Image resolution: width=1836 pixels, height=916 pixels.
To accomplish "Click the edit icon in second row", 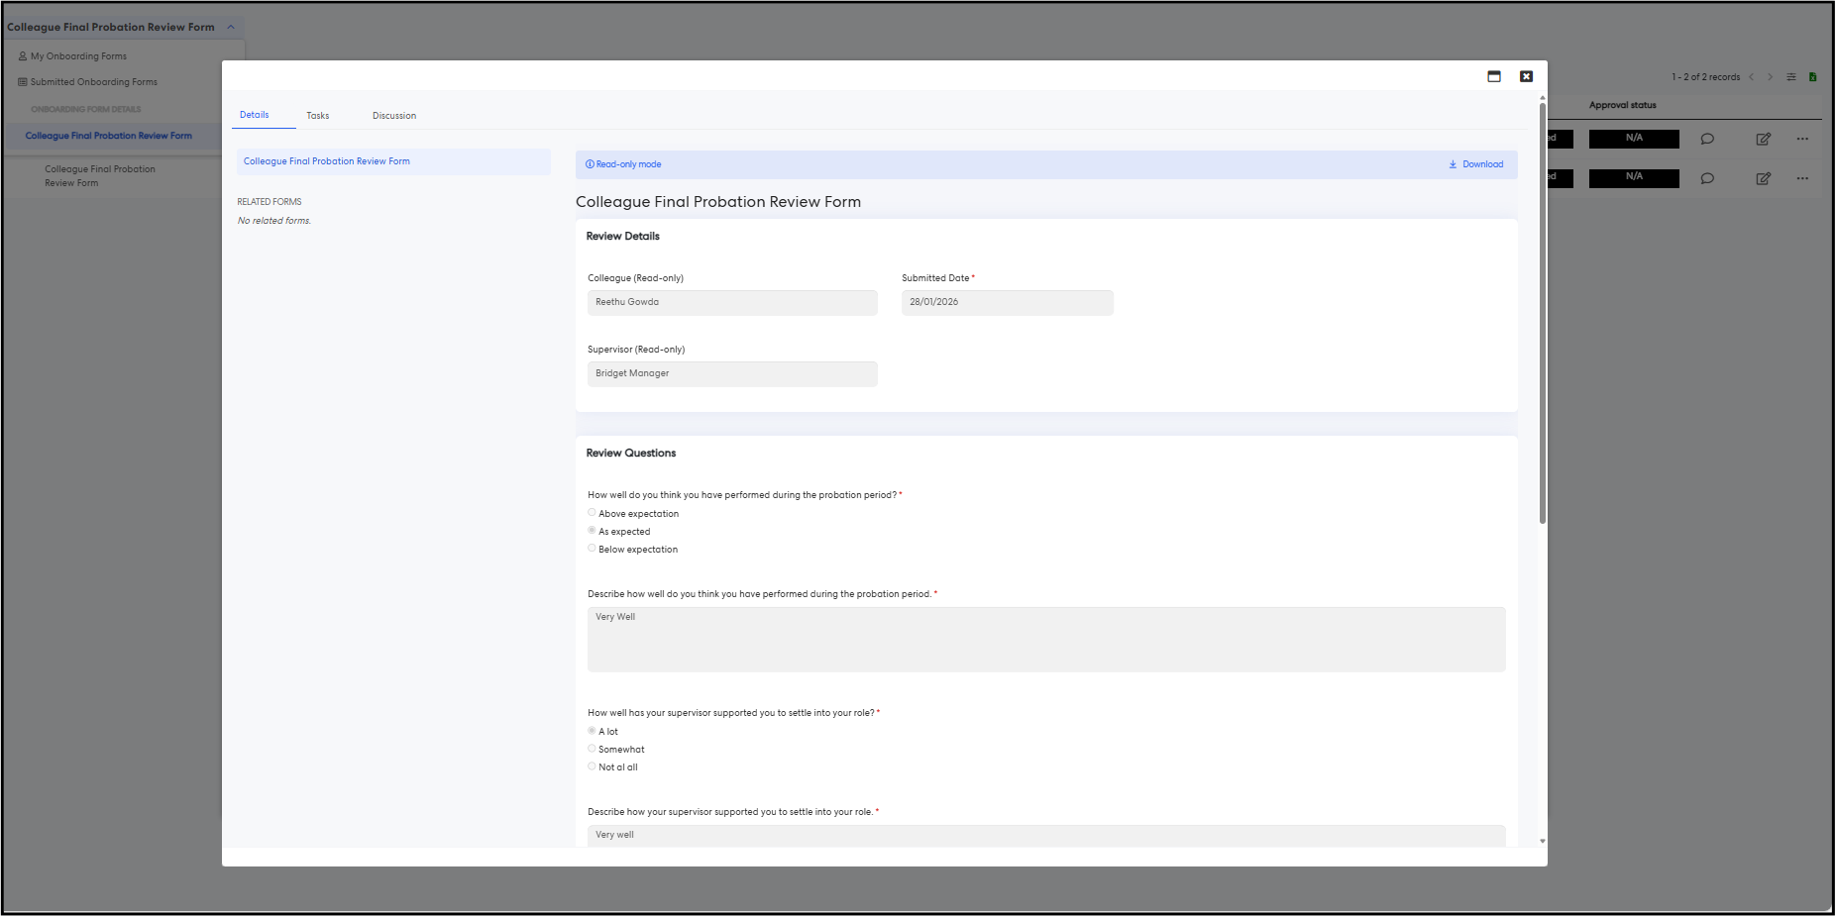I will click(1763, 179).
